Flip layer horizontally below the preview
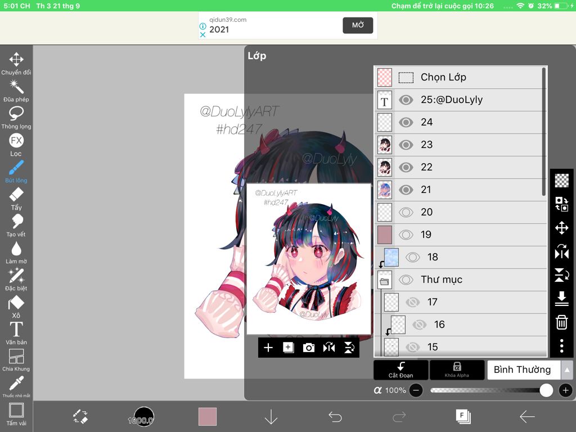The image size is (576, 432). pyautogui.click(x=328, y=348)
